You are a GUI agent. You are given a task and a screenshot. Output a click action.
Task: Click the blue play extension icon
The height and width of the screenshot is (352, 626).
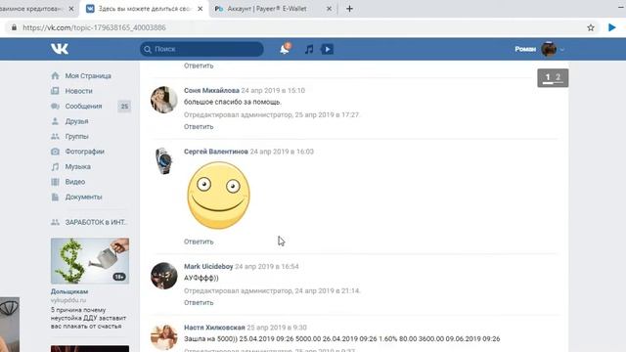coord(611,27)
